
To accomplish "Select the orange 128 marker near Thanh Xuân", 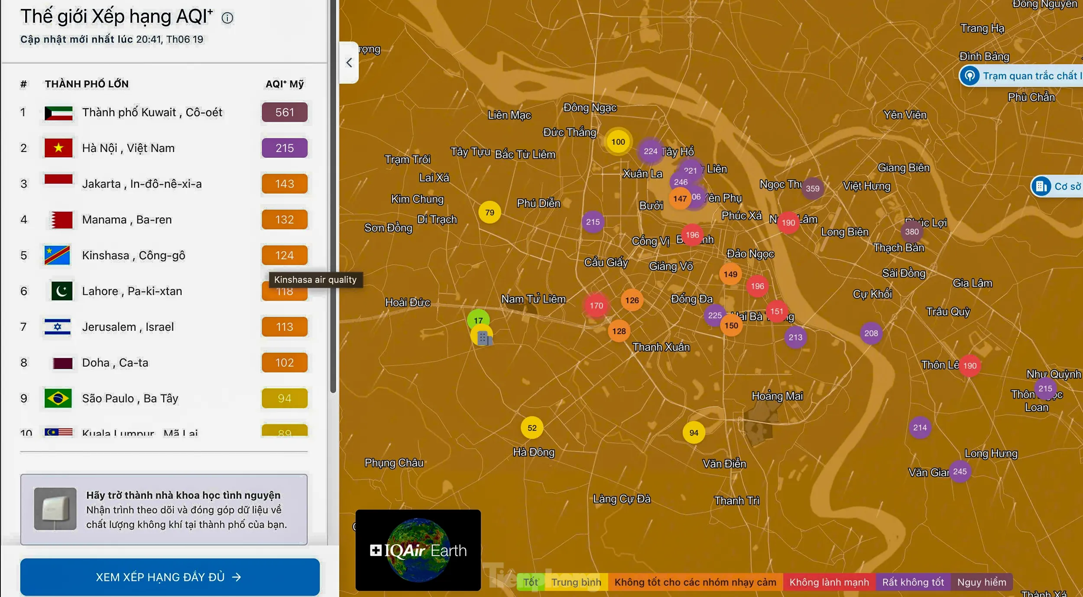I will (x=619, y=331).
